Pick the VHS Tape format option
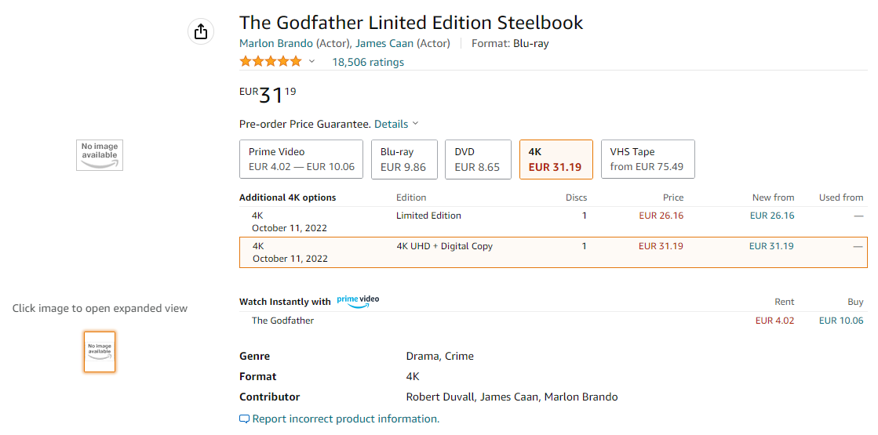The height and width of the screenshot is (435, 878). click(648, 159)
